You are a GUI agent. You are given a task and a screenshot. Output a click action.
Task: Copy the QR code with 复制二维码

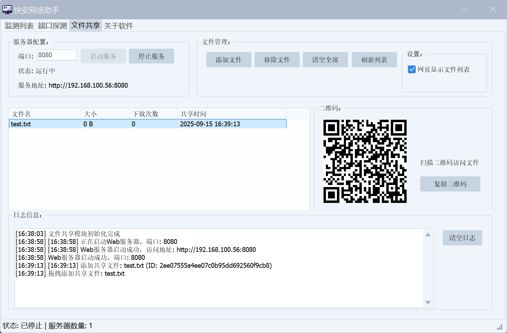tap(450, 184)
